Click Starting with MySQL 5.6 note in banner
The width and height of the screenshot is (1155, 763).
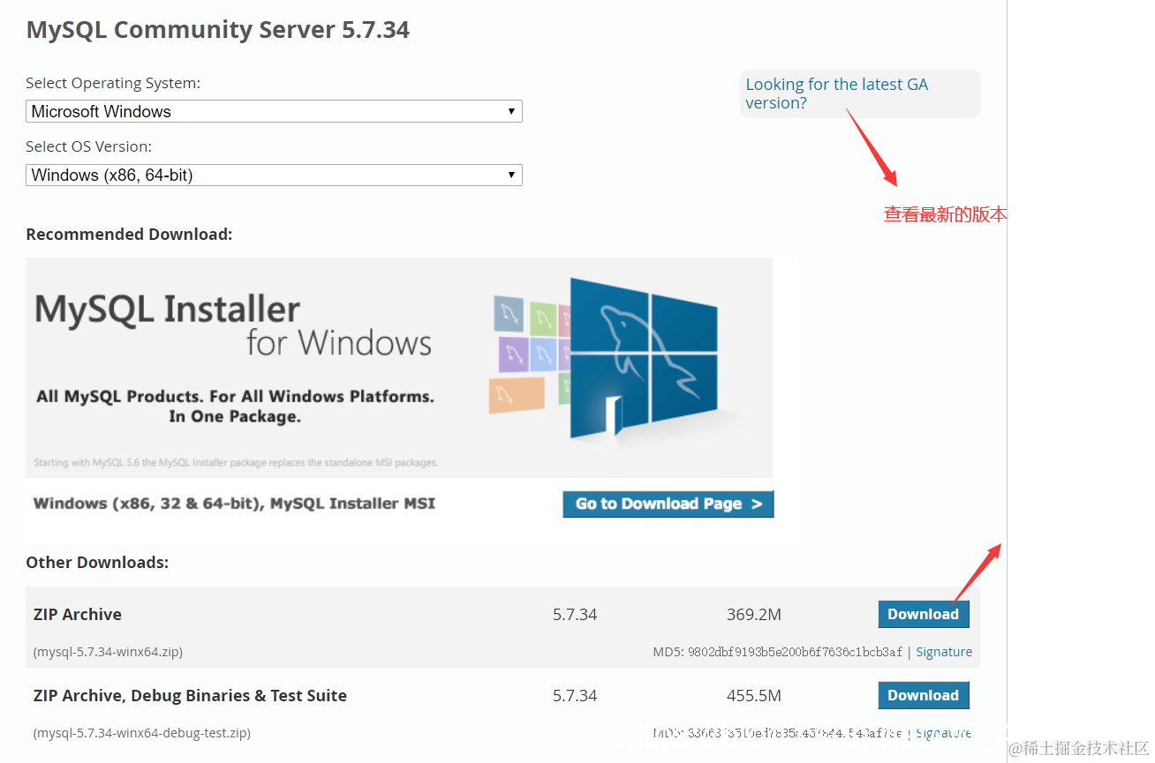point(236,463)
